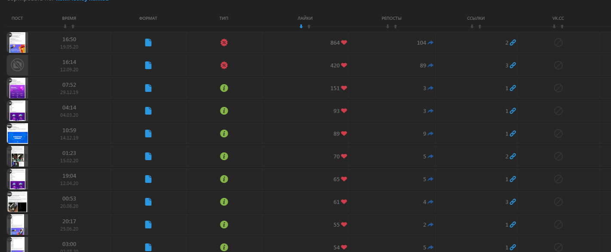Click the Репосты column header
Image resolution: width=611 pixels, height=252 pixels.
point(392,18)
